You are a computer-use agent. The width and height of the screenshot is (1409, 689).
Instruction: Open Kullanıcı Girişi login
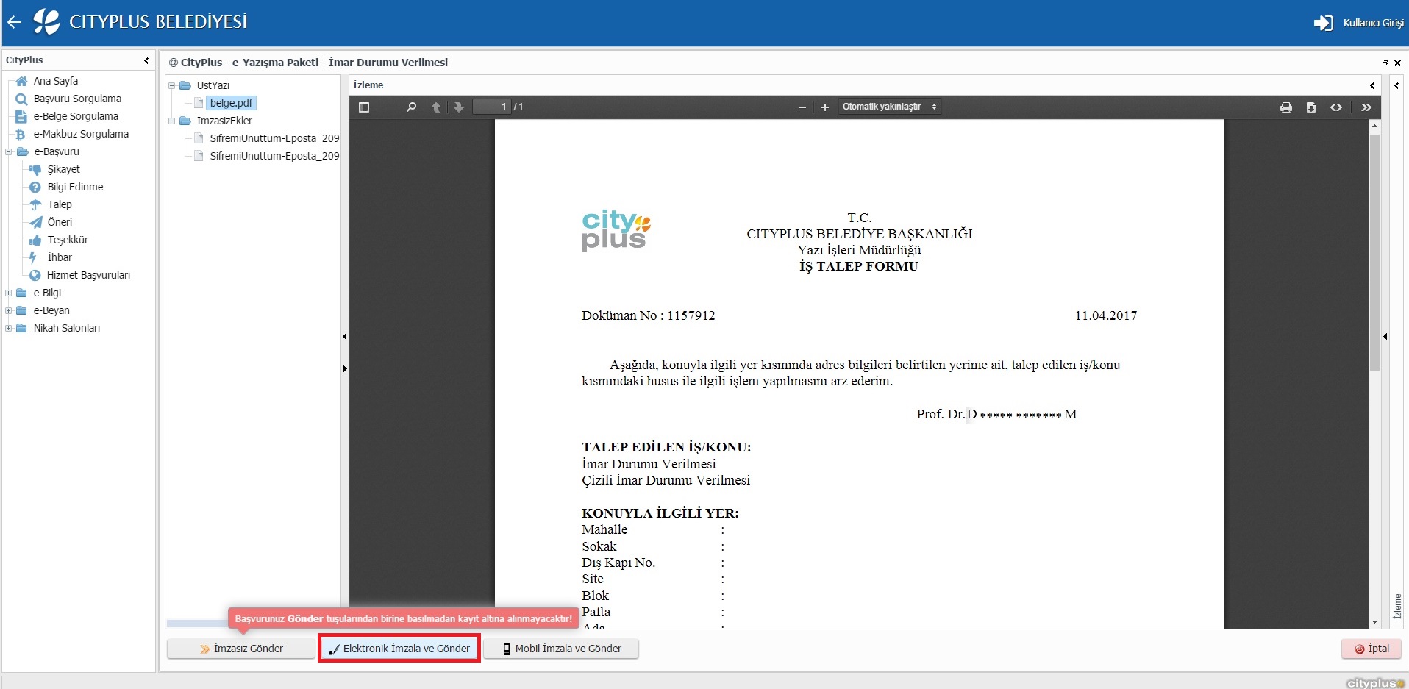pos(1359,23)
